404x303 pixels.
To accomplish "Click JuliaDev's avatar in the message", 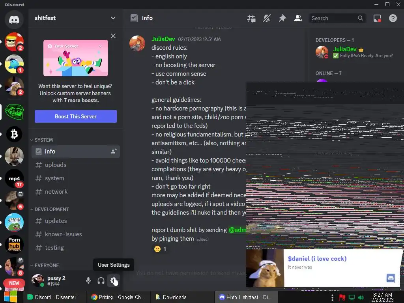I will (x=137, y=43).
